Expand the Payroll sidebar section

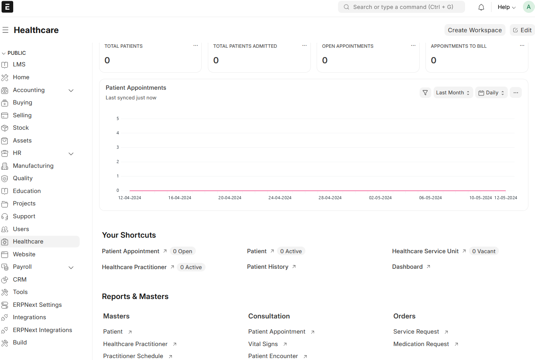tap(71, 267)
